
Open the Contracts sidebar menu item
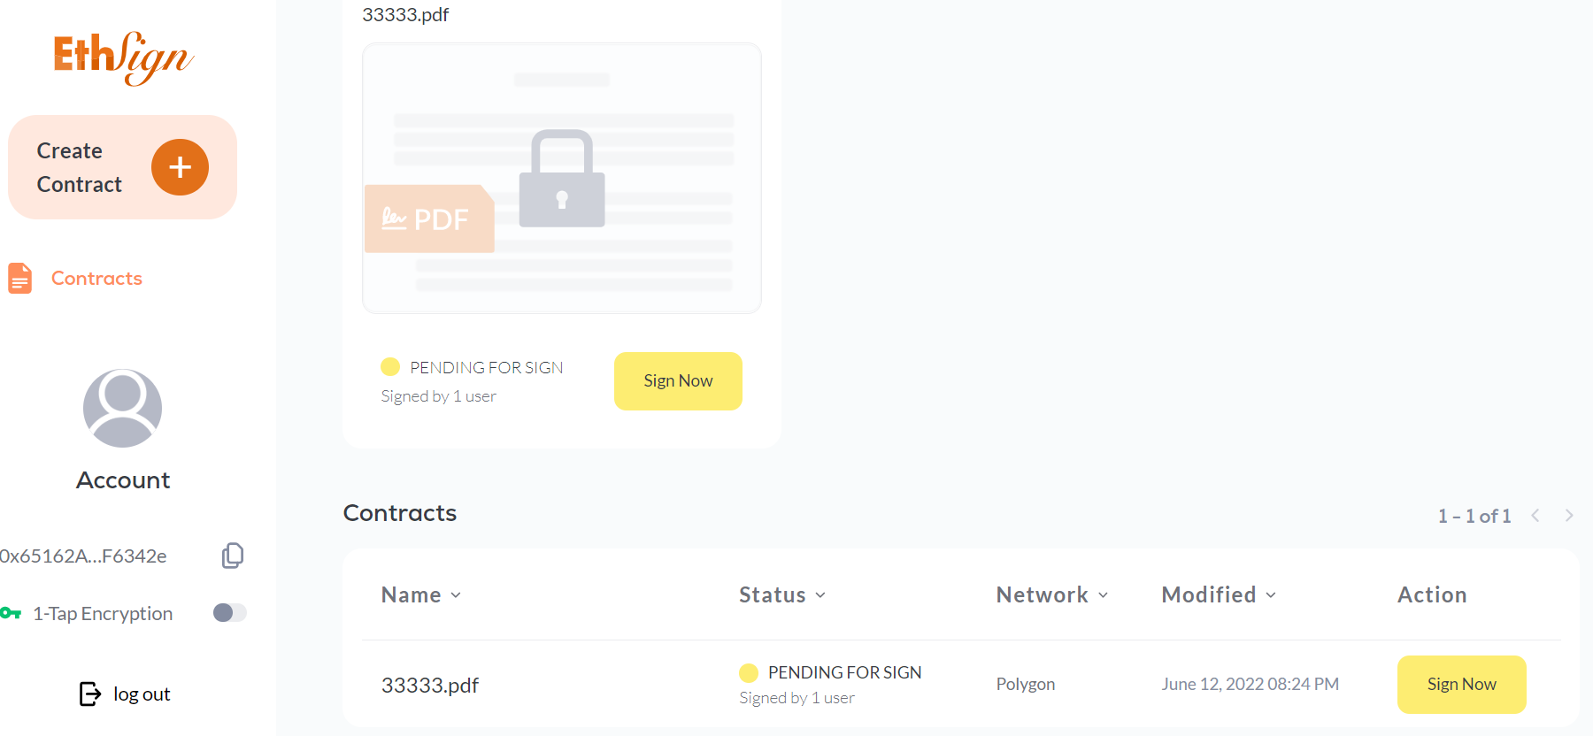[x=96, y=278]
